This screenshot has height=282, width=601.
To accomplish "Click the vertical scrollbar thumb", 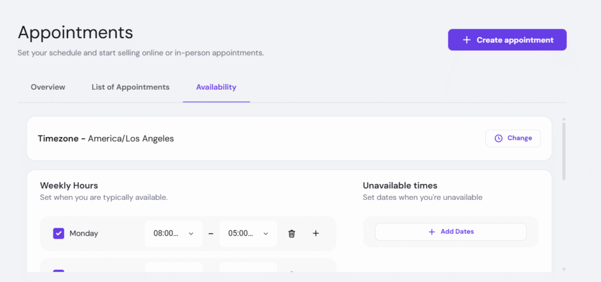I will point(564,150).
